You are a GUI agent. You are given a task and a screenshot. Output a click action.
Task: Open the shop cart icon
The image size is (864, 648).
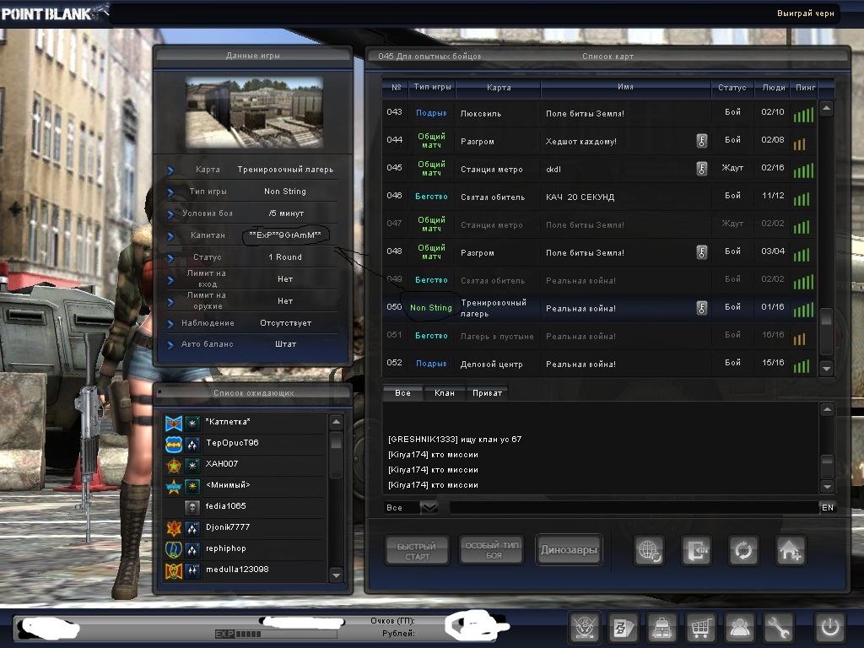(x=700, y=628)
